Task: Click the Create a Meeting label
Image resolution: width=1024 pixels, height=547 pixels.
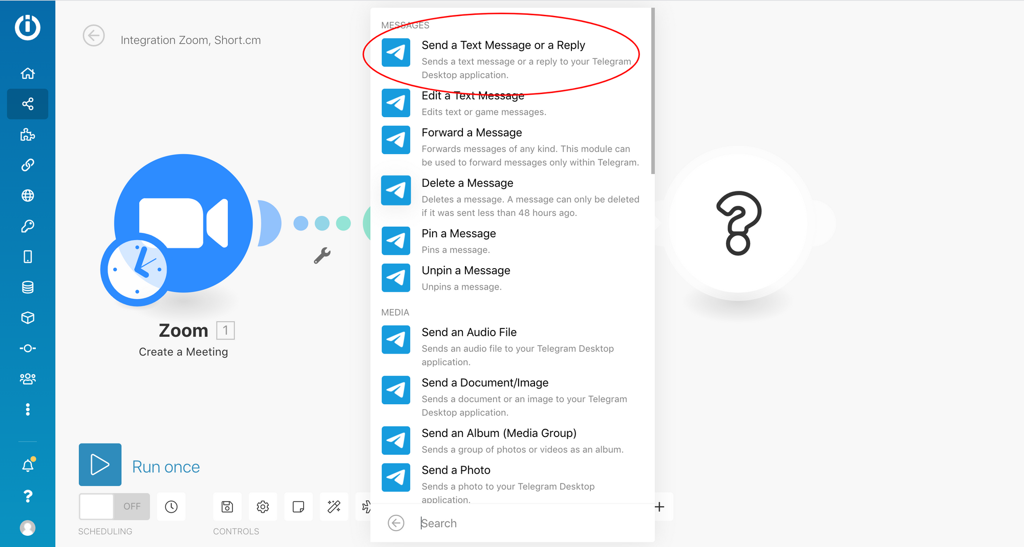Action: point(183,352)
